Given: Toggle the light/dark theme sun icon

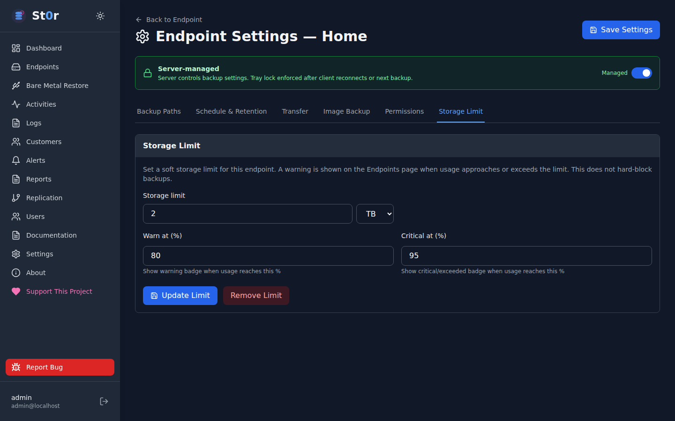Looking at the screenshot, I should [x=100, y=16].
